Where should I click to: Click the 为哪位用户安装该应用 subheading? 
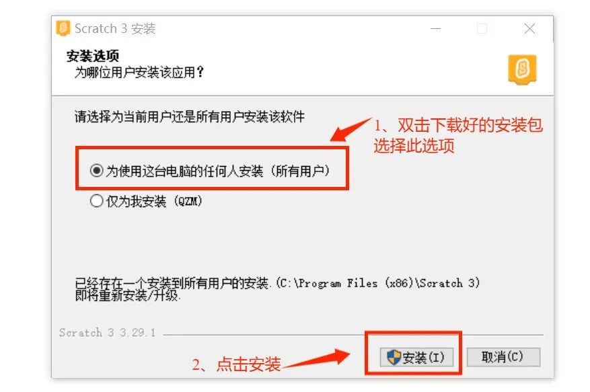(x=139, y=72)
